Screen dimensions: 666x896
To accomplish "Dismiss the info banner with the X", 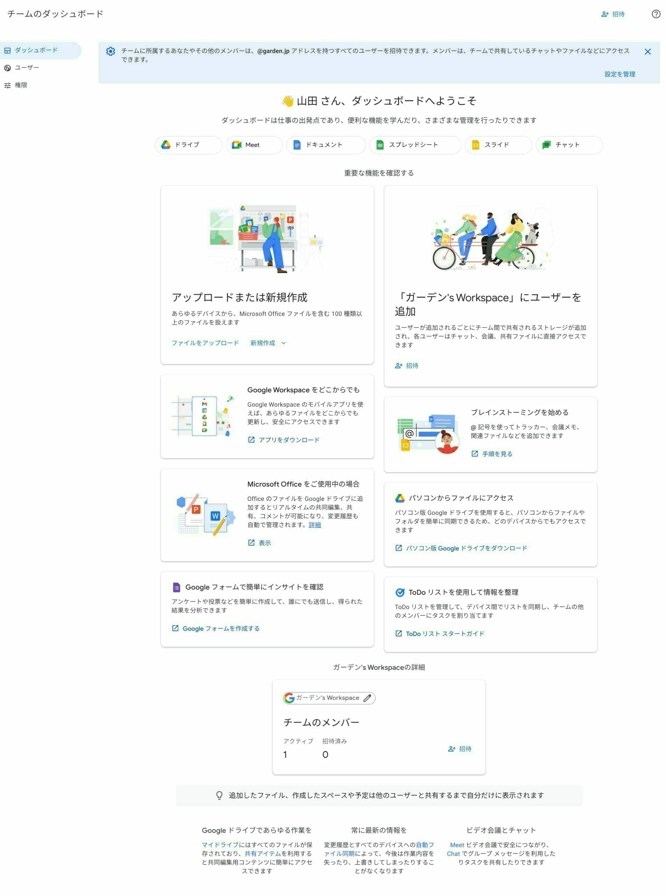I will pos(647,51).
